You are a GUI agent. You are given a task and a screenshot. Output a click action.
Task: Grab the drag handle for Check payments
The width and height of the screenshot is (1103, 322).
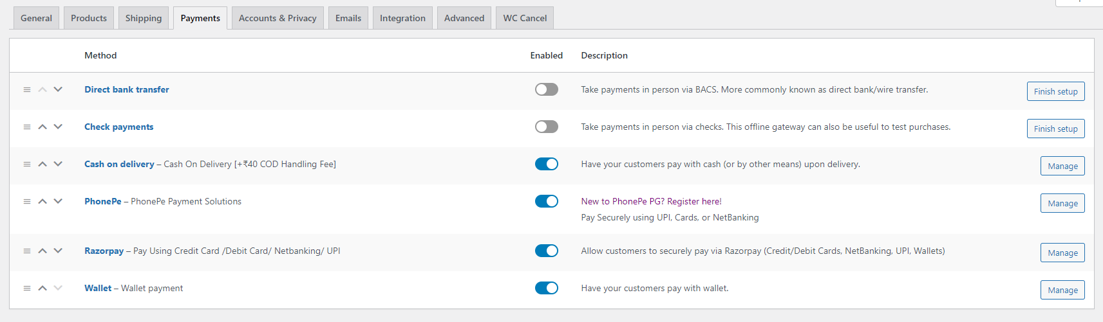[x=27, y=127]
